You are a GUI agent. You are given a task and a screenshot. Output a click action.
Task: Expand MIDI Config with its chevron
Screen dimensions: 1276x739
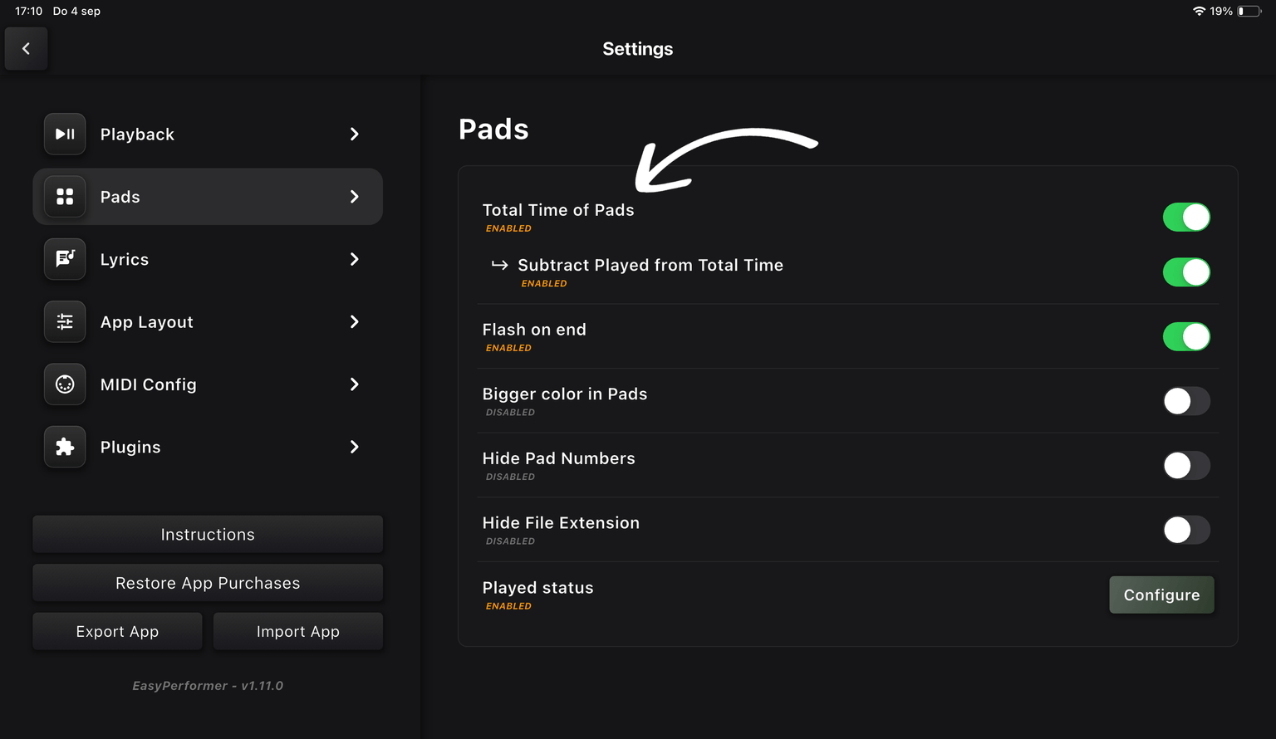click(355, 384)
